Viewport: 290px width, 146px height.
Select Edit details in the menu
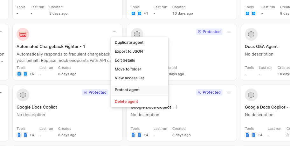(125, 60)
